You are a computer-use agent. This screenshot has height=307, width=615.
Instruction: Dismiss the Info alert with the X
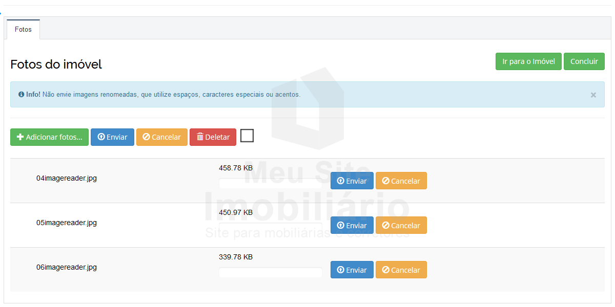tap(593, 95)
